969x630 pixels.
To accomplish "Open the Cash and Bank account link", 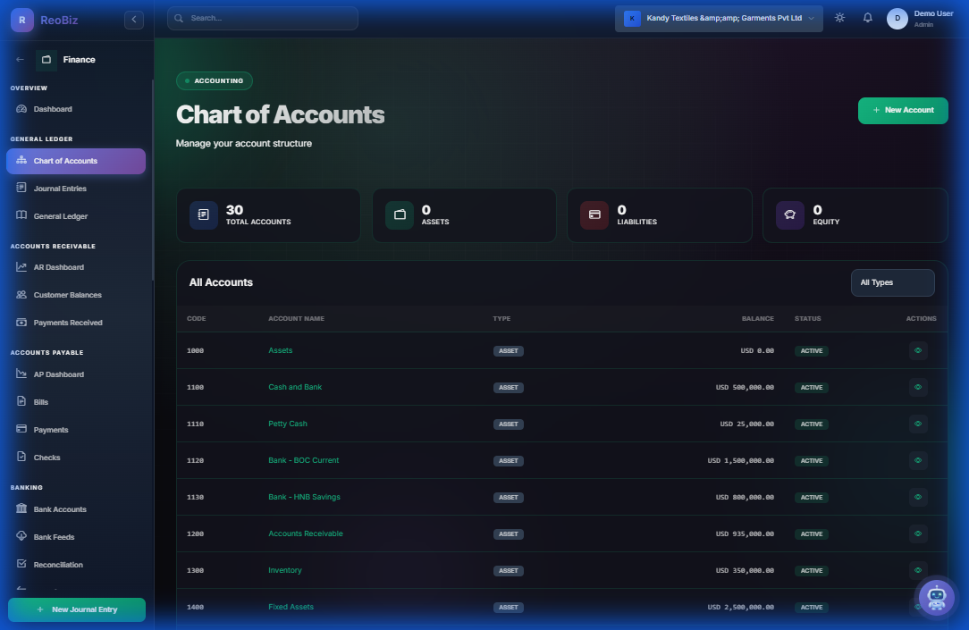I will (295, 387).
